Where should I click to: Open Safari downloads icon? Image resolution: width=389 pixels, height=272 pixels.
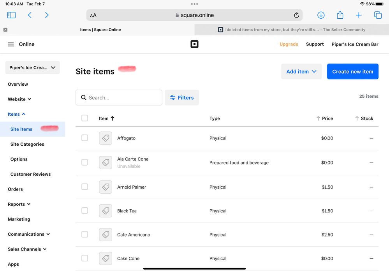tap(321, 15)
